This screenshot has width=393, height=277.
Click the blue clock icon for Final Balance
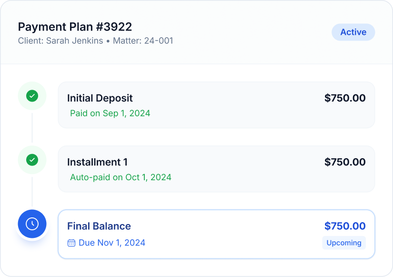tap(32, 224)
